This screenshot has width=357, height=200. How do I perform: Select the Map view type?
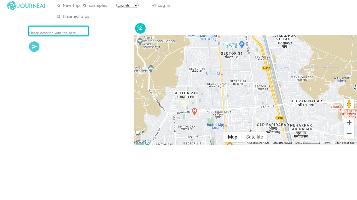233,137
